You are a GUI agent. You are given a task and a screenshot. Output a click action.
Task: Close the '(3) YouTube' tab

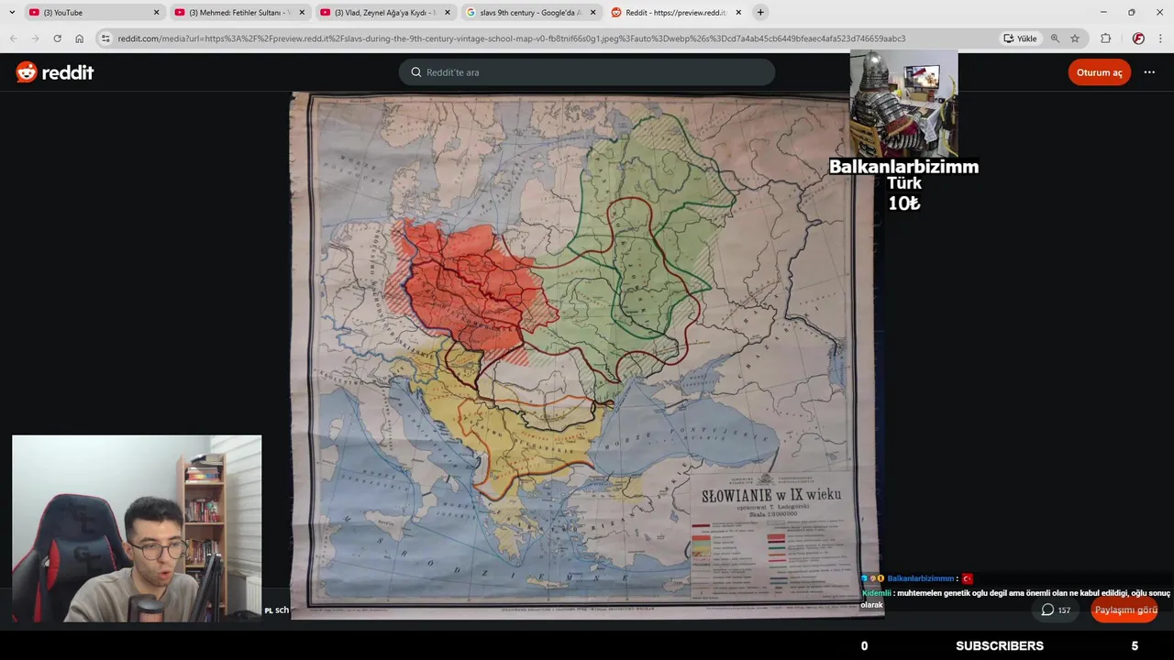[157, 13]
